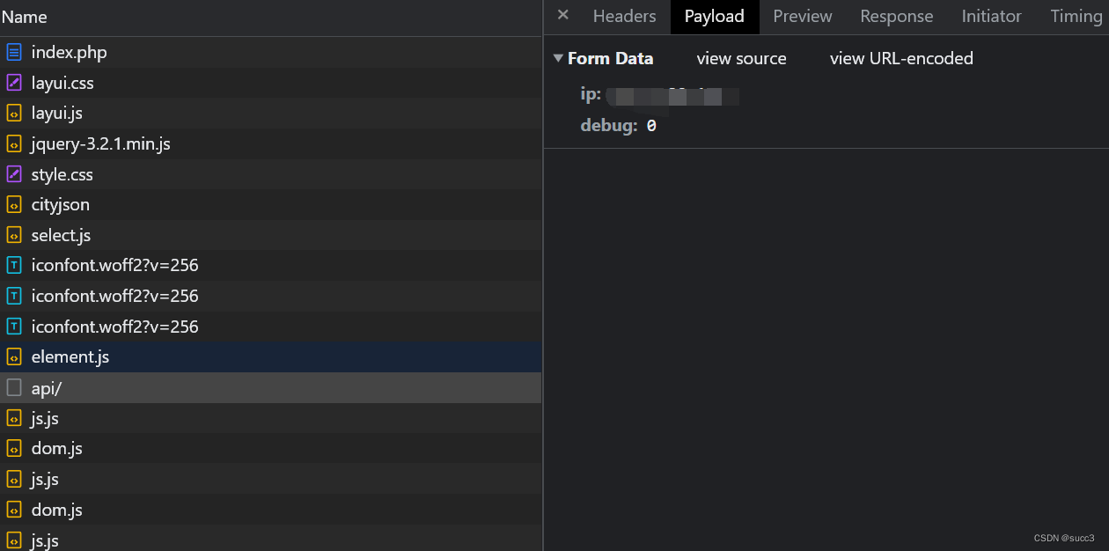The width and height of the screenshot is (1109, 551).
Task: Click the blank api/ request icon
Action: pos(14,387)
